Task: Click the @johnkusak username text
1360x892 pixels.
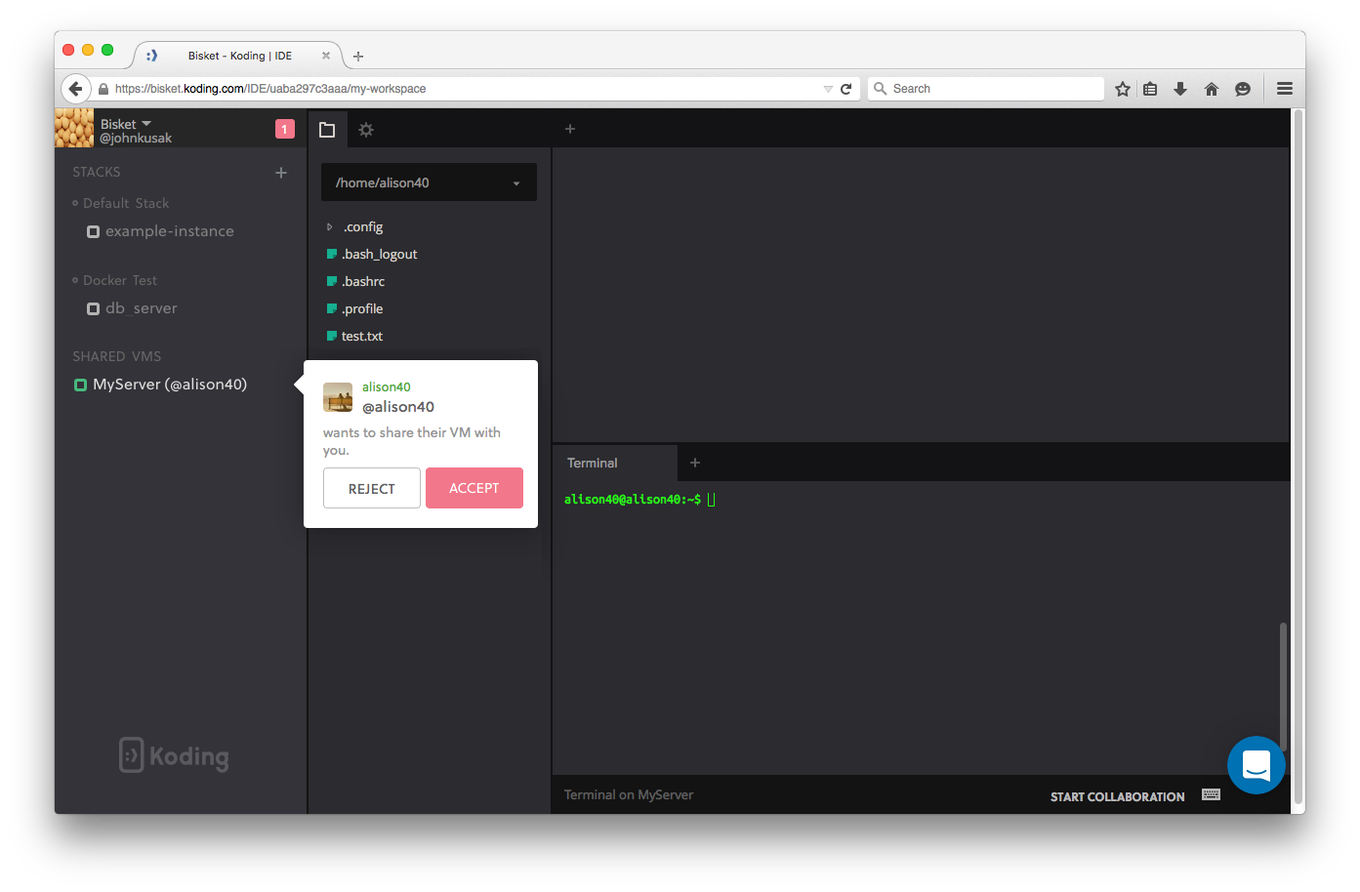Action: [x=136, y=139]
